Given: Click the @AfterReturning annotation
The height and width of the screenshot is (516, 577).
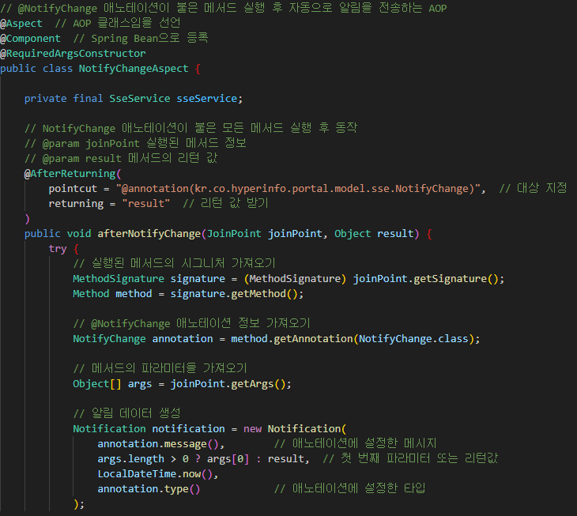Looking at the screenshot, I should point(70,174).
